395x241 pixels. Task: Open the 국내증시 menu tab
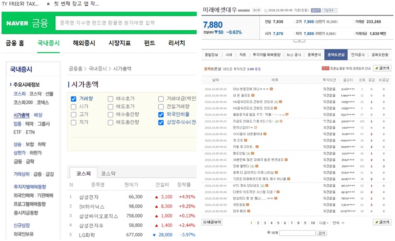click(48, 43)
